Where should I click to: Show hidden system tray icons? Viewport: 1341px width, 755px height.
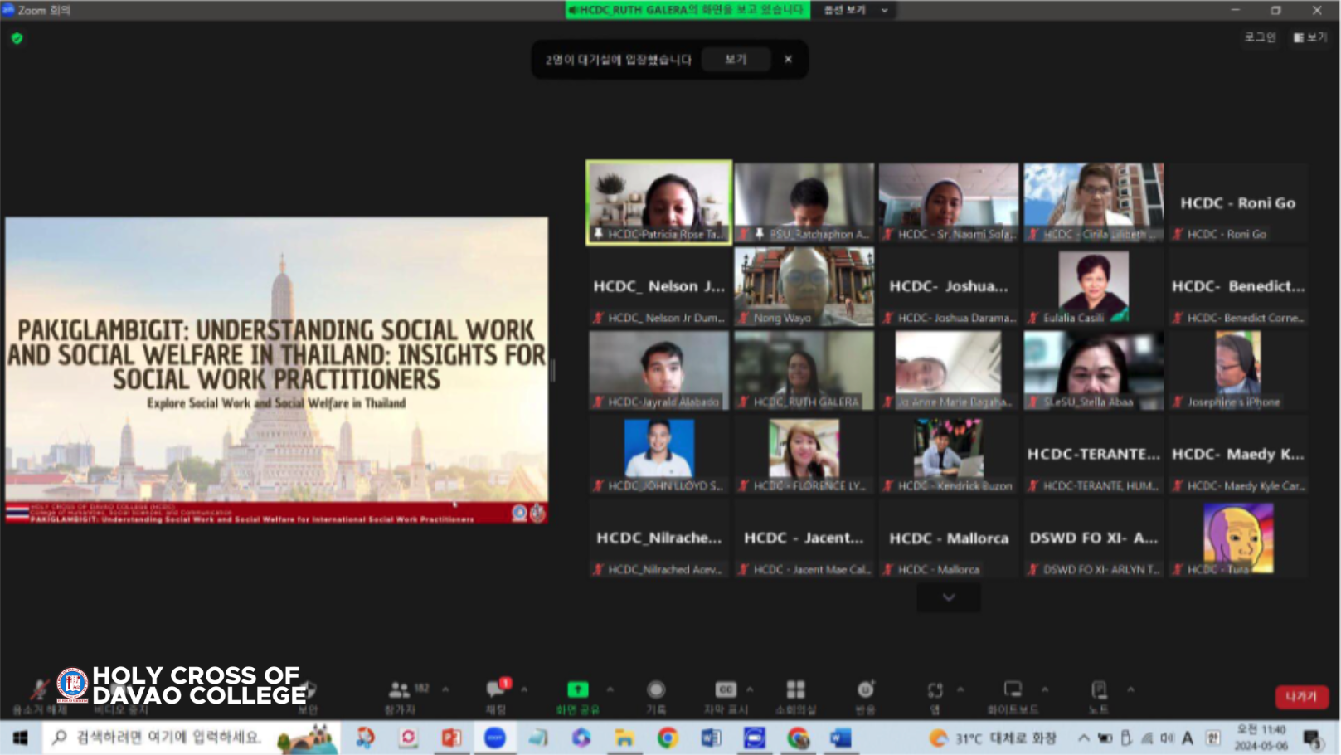click(x=1084, y=738)
